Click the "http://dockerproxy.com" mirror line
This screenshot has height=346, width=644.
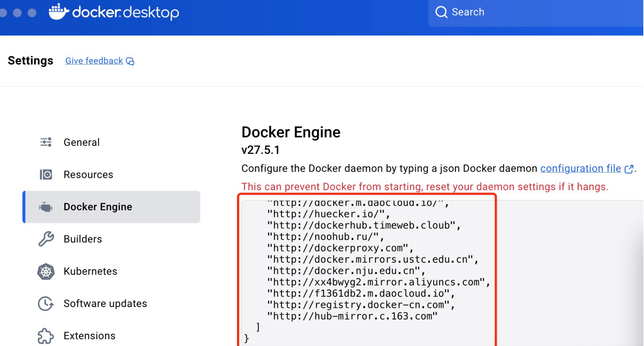click(x=341, y=248)
